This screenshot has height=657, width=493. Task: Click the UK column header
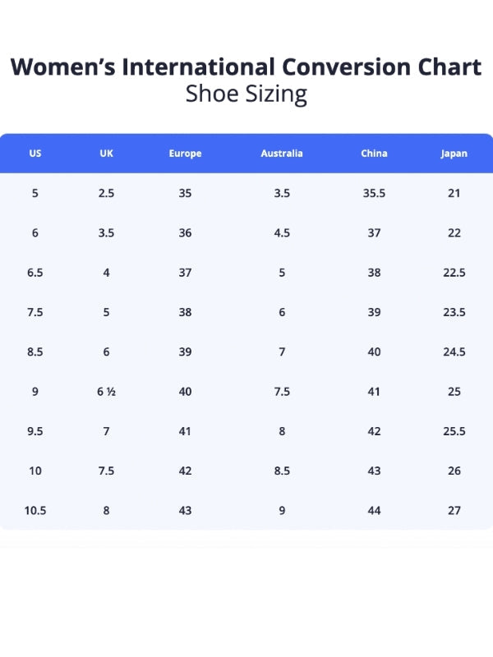pos(106,154)
